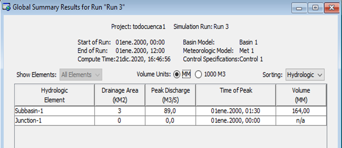Close the Global Summary Results window

[330, 8]
